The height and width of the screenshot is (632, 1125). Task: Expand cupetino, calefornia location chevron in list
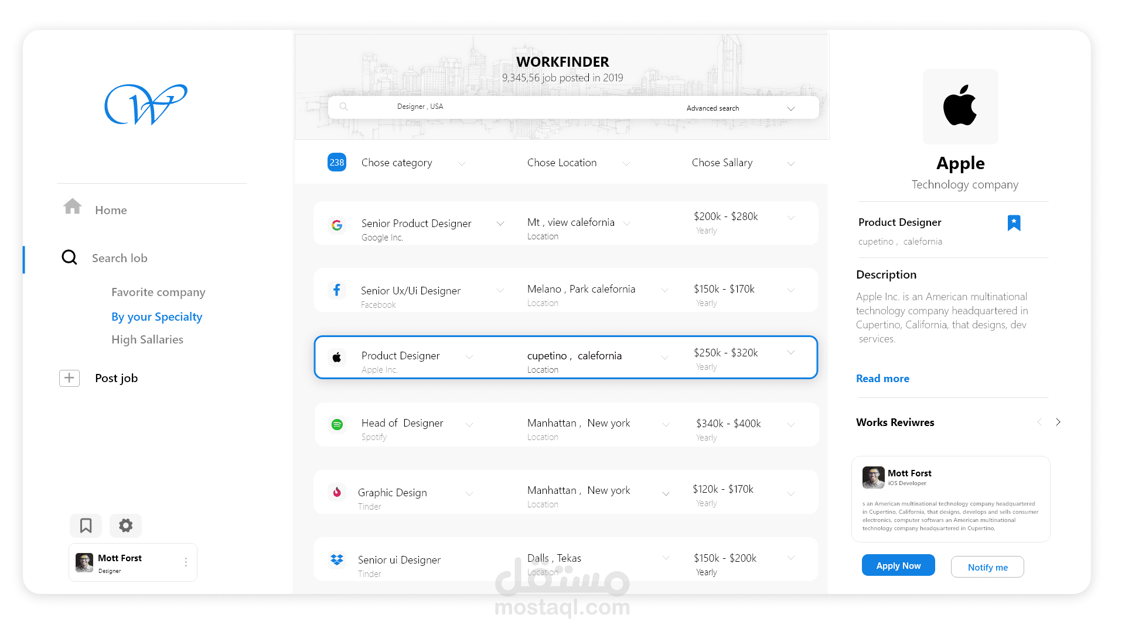point(665,357)
